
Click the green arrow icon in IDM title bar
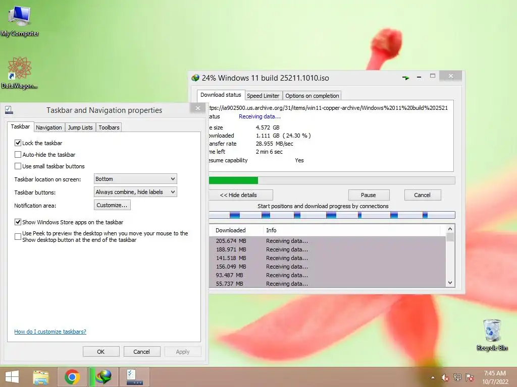pyautogui.click(x=405, y=78)
